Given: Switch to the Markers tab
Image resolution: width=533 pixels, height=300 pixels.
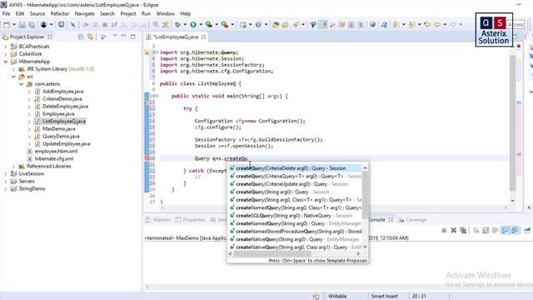Looking at the screenshot, I should click(158, 220).
